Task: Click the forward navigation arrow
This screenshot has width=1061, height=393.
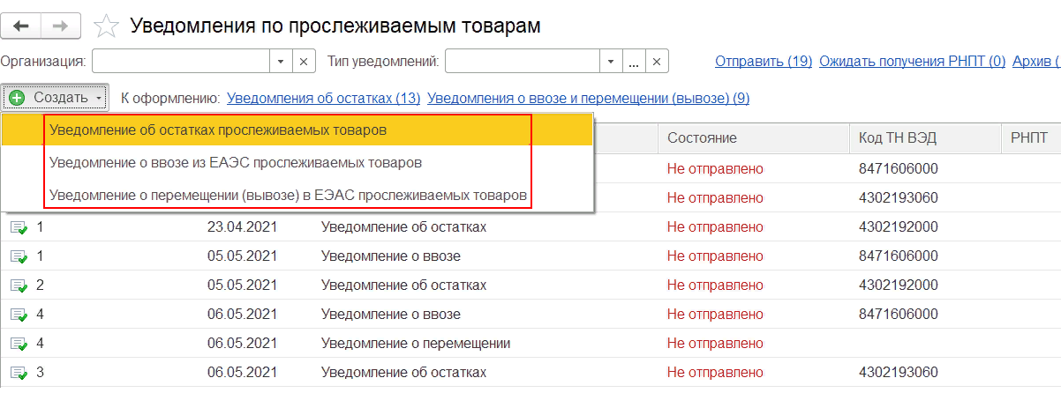Action: pos(61,26)
